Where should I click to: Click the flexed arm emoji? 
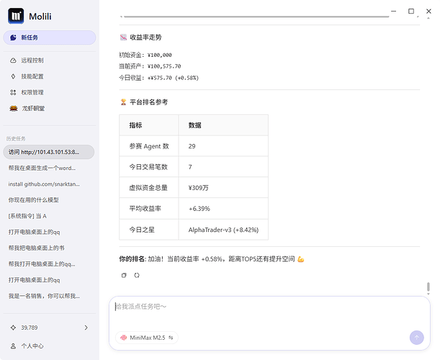coord(301,259)
